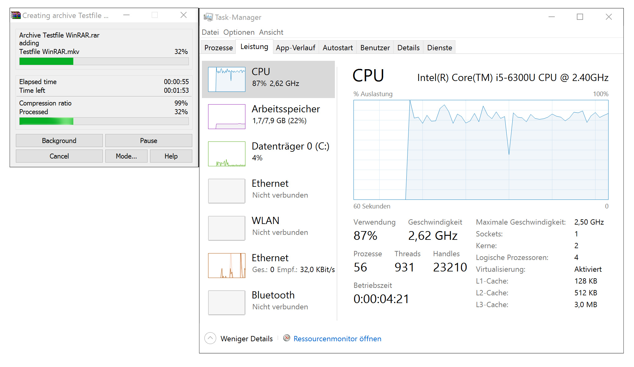Image resolution: width=634 pixels, height=367 pixels.
Task: Switch to the Dienste tab
Action: coord(440,47)
